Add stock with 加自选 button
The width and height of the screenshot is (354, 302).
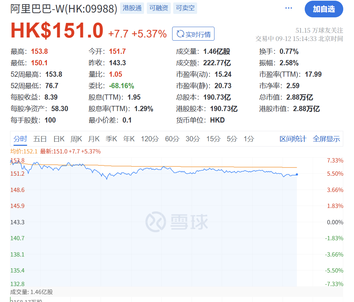tap(323, 9)
